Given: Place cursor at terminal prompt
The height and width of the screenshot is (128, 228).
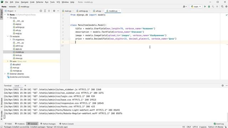Looking at the screenshot, I should 5,117.
